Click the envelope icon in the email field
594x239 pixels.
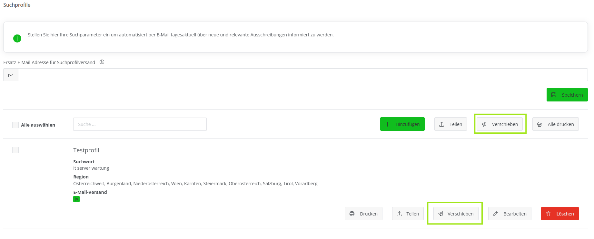pyautogui.click(x=11, y=75)
